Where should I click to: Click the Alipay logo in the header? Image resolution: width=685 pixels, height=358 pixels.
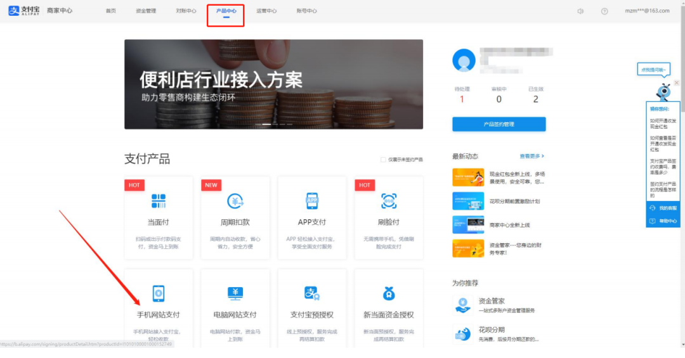point(24,11)
